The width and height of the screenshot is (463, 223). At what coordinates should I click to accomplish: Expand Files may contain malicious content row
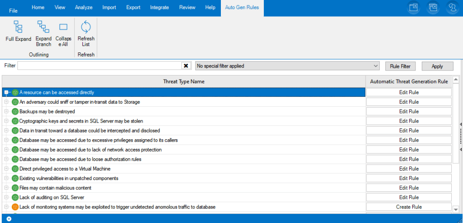[x=6, y=188]
